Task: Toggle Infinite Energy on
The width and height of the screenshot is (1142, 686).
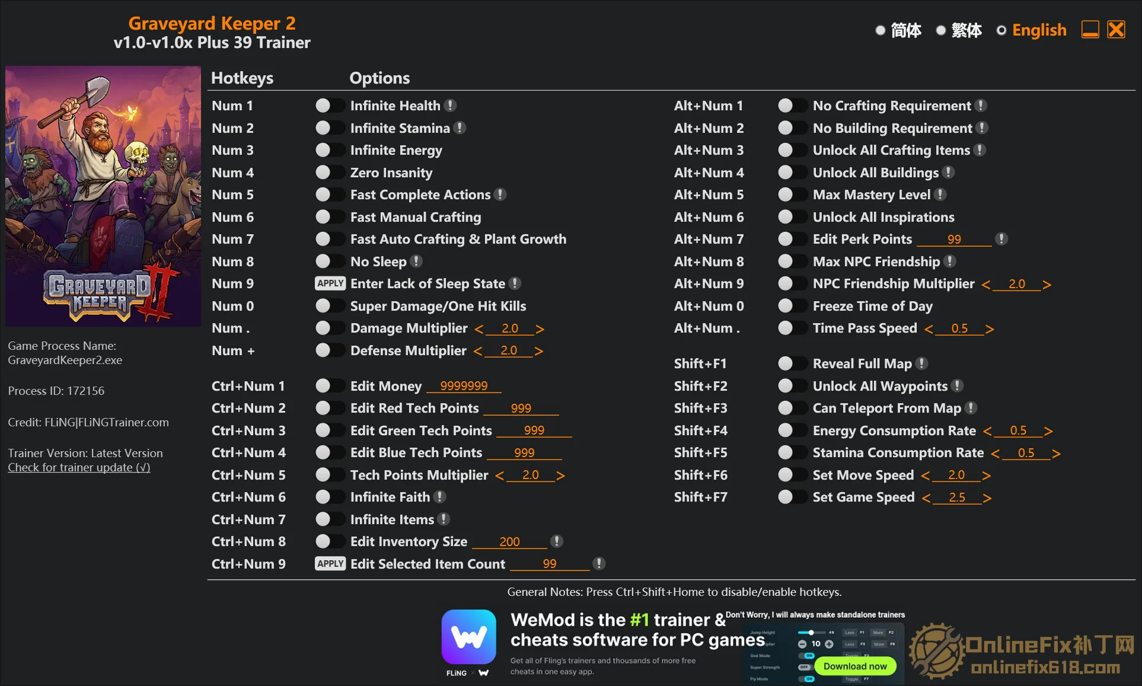Action: [x=329, y=150]
